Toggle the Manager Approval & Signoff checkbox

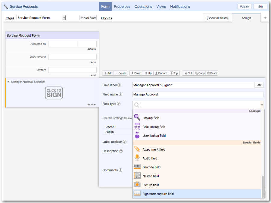click(8, 81)
